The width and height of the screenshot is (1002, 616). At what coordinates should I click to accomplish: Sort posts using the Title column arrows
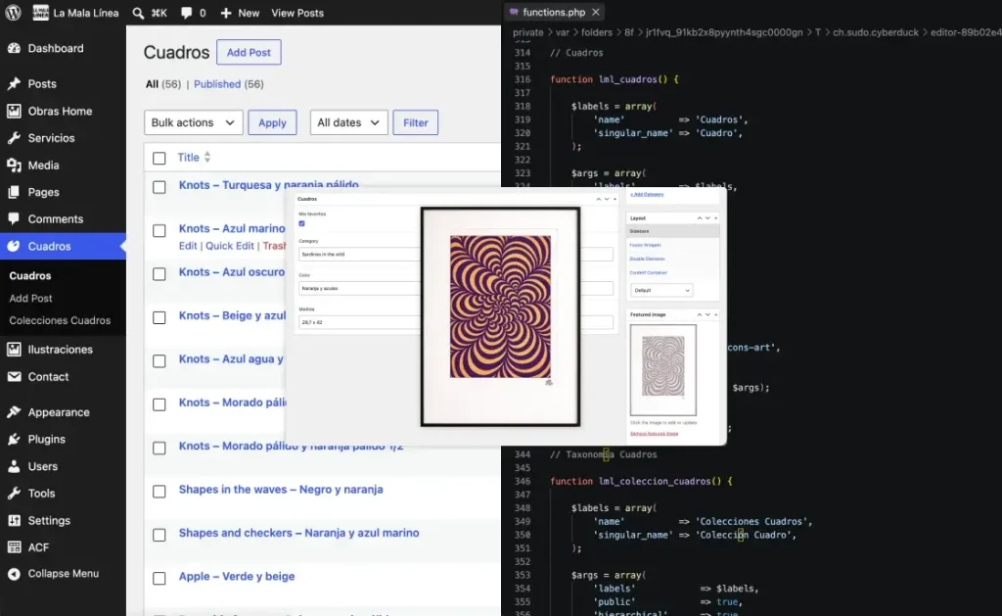click(207, 158)
